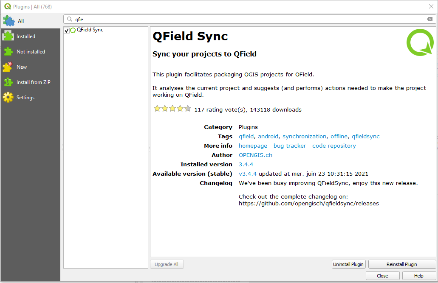
Task: Clear the plugin search text
Action: [x=430, y=19]
